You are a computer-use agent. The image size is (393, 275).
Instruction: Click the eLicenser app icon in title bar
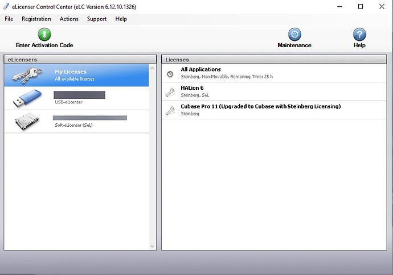point(6,6)
